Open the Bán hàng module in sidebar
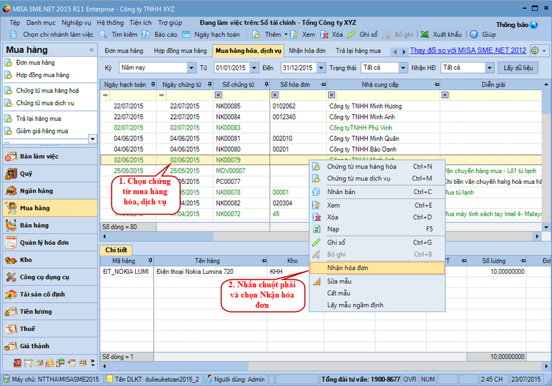The image size is (552, 386). (50, 226)
